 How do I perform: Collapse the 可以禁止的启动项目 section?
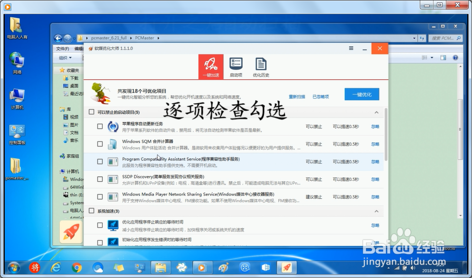pyautogui.click(x=376, y=112)
